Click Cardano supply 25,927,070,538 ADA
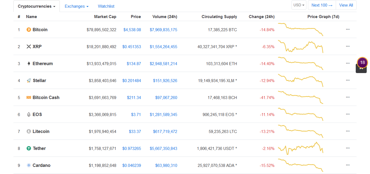 [x=217, y=165]
